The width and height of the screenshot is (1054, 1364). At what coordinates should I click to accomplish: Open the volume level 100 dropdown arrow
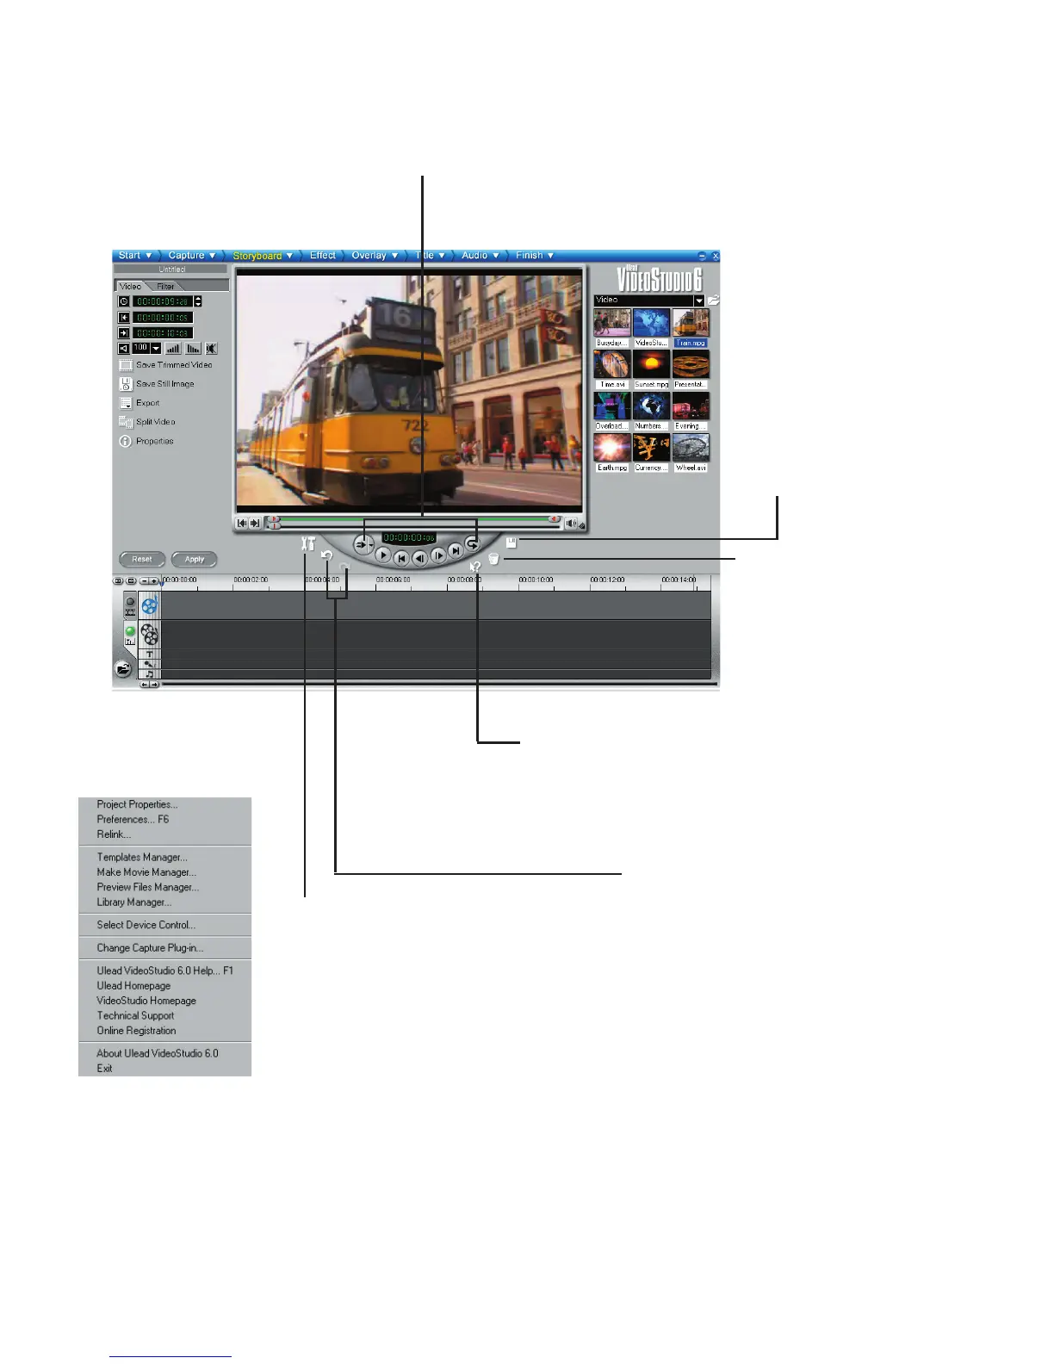point(156,349)
